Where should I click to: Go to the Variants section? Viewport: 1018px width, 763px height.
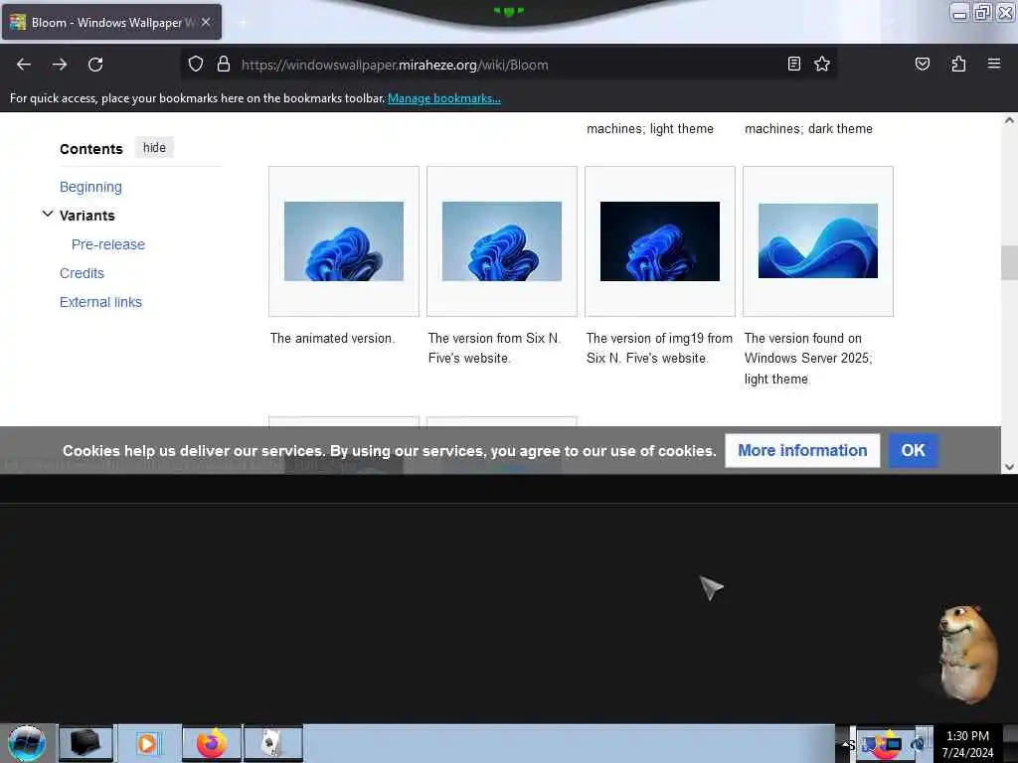point(87,216)
